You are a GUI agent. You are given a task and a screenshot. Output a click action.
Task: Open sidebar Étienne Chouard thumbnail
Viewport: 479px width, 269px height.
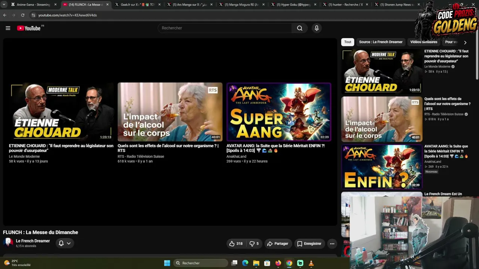click(382, 71)
